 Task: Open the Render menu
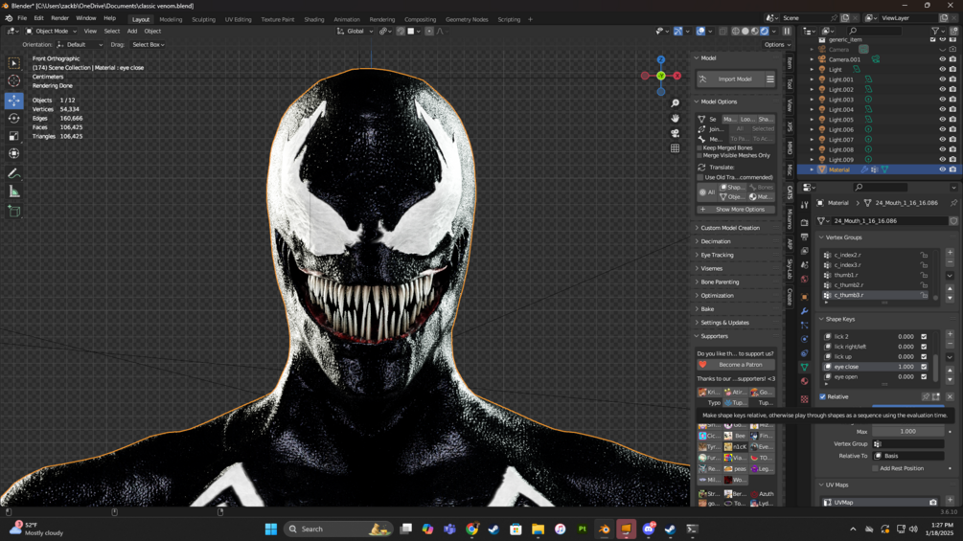59,18
